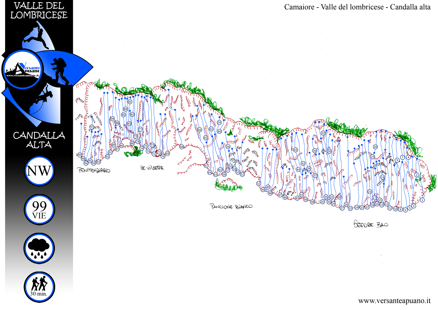Select route marker number 68
The height and width of the screenshot is (310, 438).
click(181, 147)
